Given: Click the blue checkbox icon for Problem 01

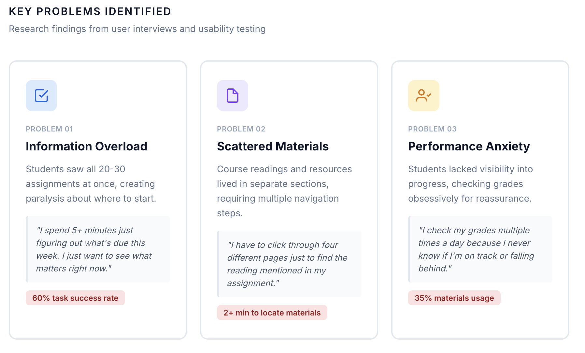Looking at the screenshot, I should pos(41,96).
